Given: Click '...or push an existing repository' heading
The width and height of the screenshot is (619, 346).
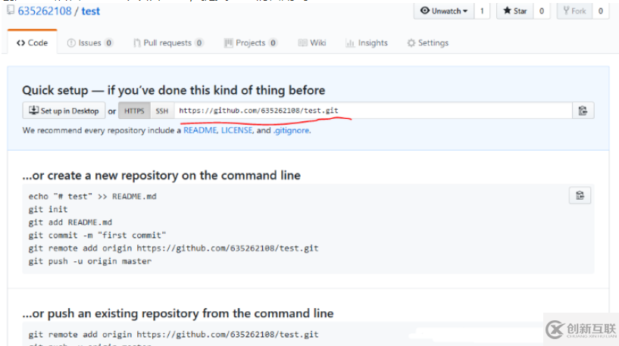Looking at the screenshot, I should [x=178, y=313].
